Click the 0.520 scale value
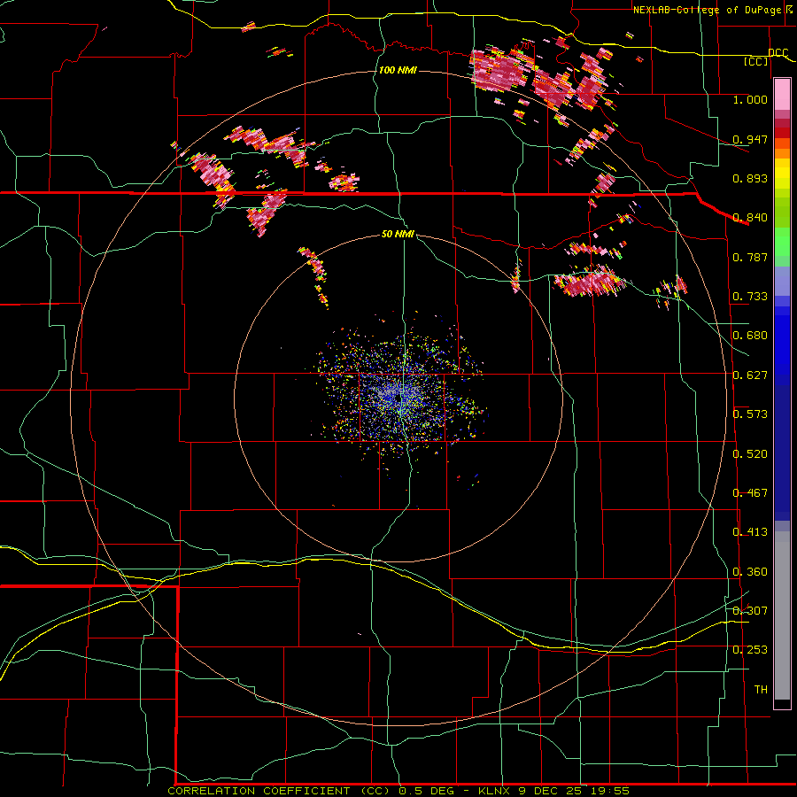Viewport: 797px width, 797px height. tap(750, 454)
